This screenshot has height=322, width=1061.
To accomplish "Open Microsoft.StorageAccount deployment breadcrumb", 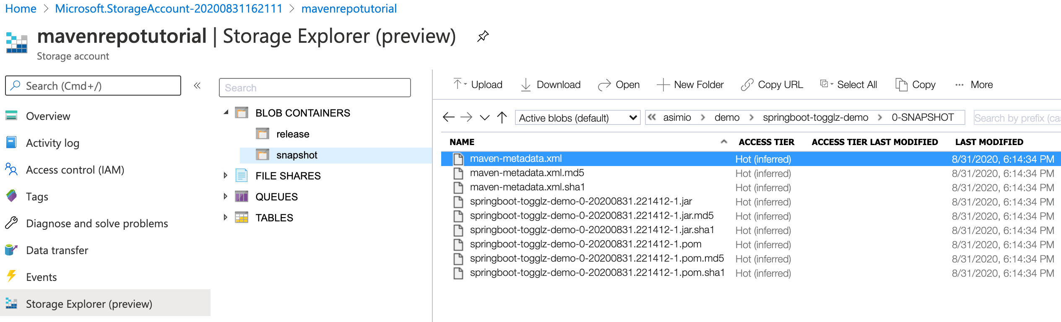I will pyautogui.click(x=169, y=9).
